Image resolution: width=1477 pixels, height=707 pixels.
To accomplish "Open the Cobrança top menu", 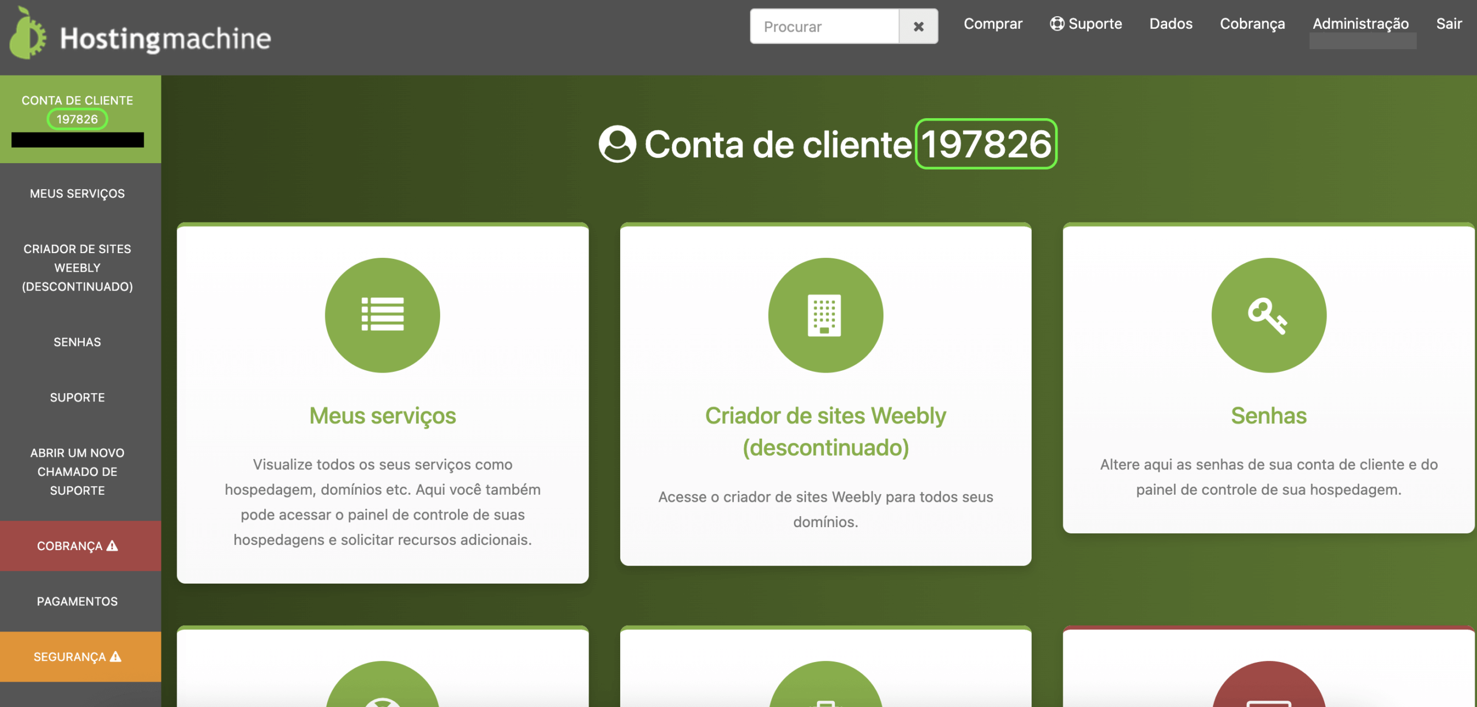I will point(1253,24).
